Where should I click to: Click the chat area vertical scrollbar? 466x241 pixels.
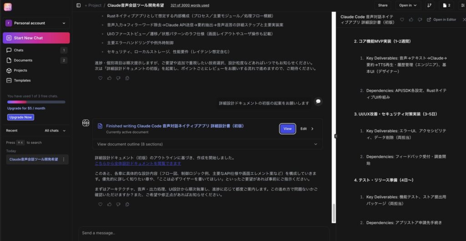[334, 213]
